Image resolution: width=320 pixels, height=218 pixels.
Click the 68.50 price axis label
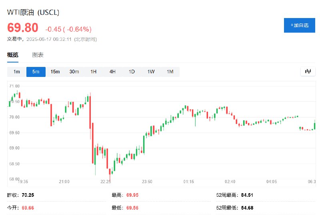click(14, 164)
